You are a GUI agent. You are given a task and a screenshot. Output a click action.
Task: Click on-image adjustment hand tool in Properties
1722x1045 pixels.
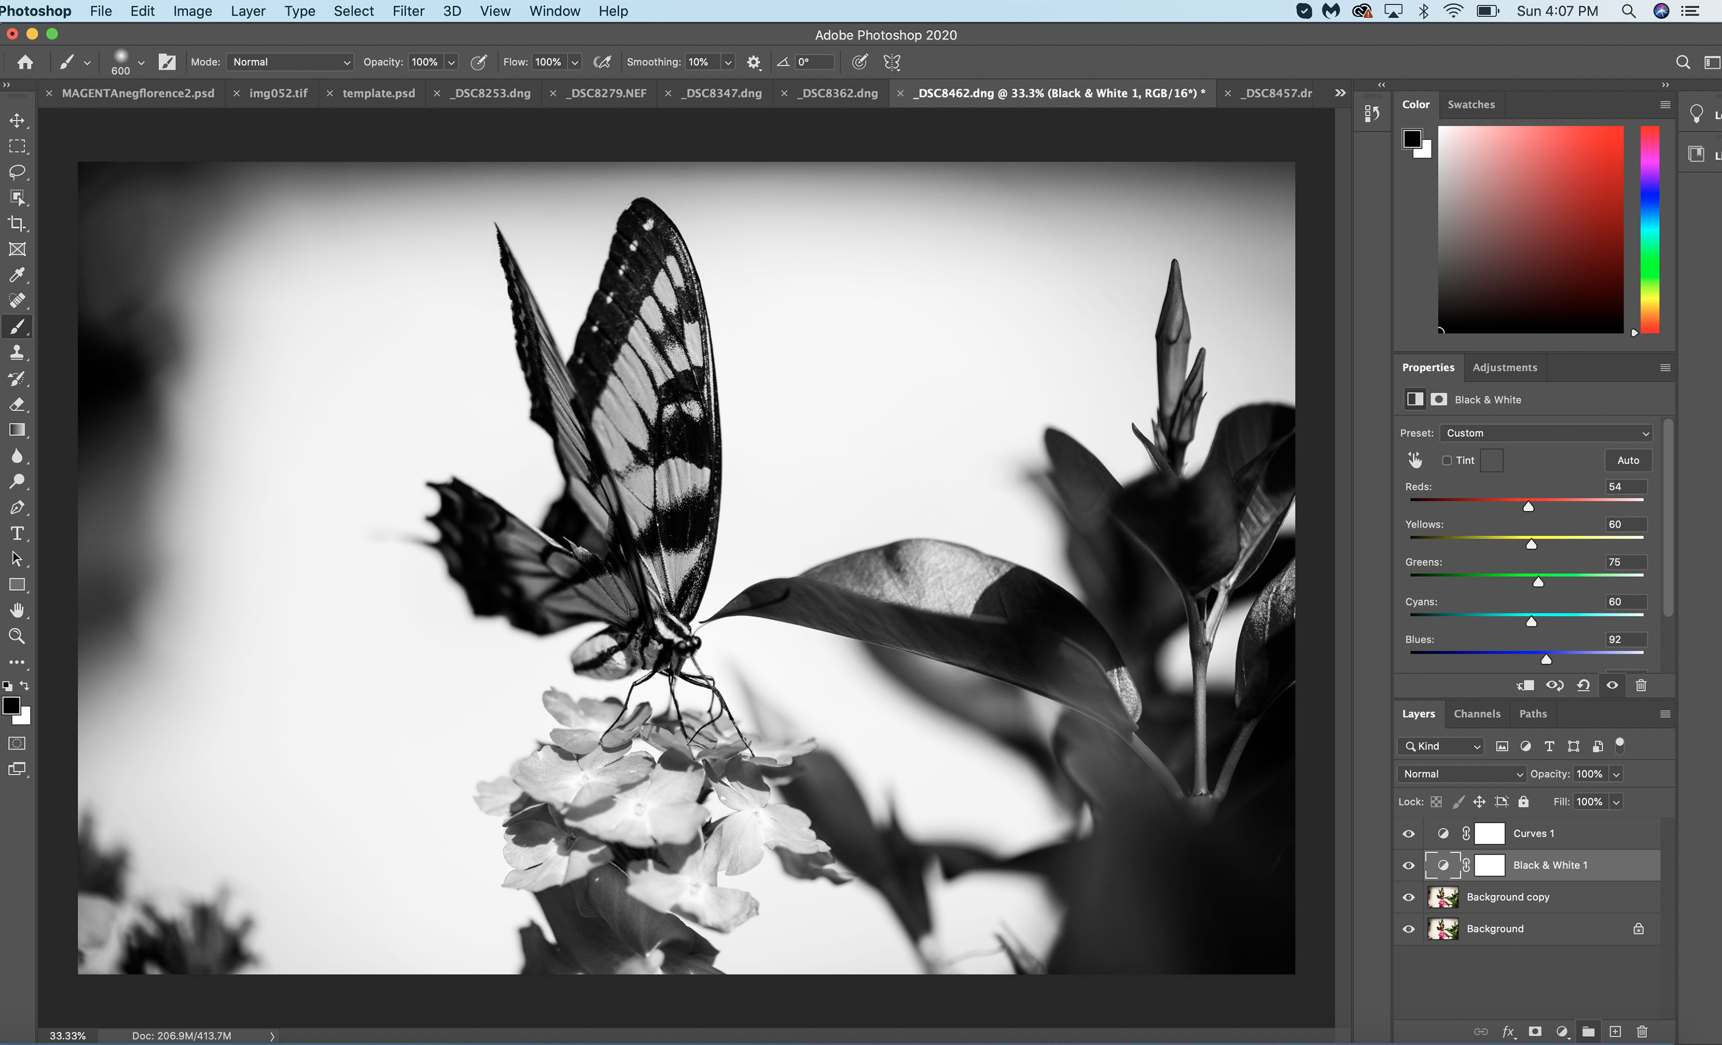point(1415,460)
